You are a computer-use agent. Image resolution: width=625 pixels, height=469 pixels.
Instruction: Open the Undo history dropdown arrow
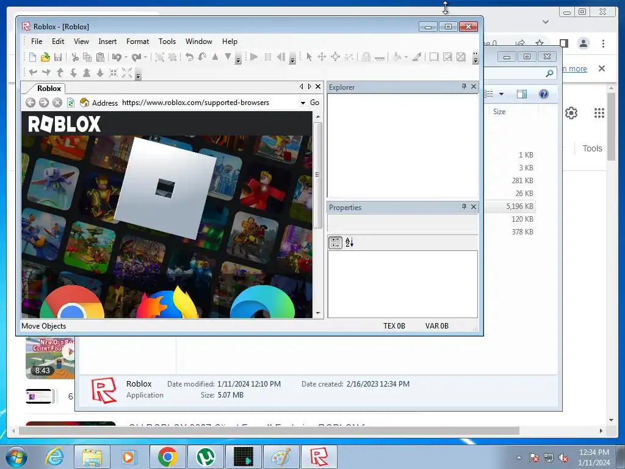pos(126,57)
